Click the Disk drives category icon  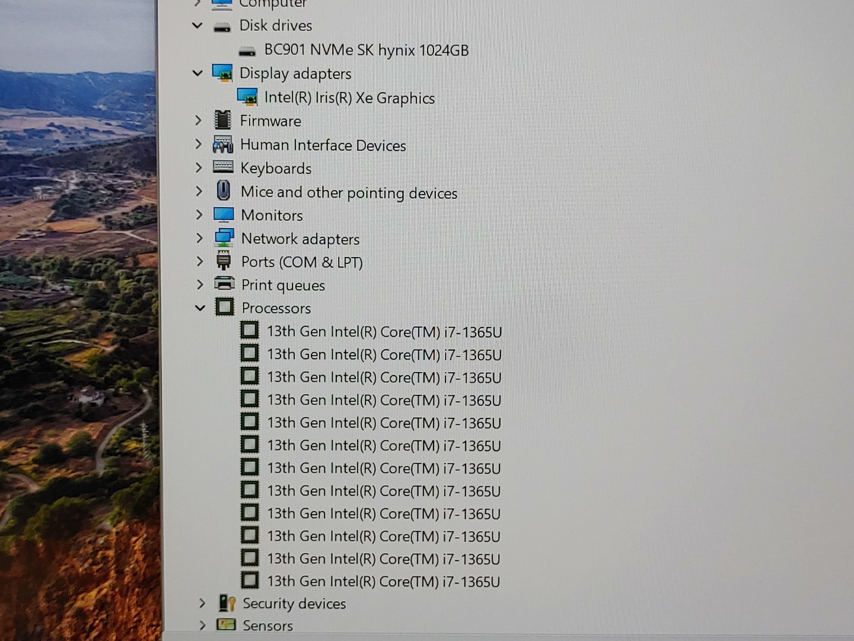tap(222, 27)
